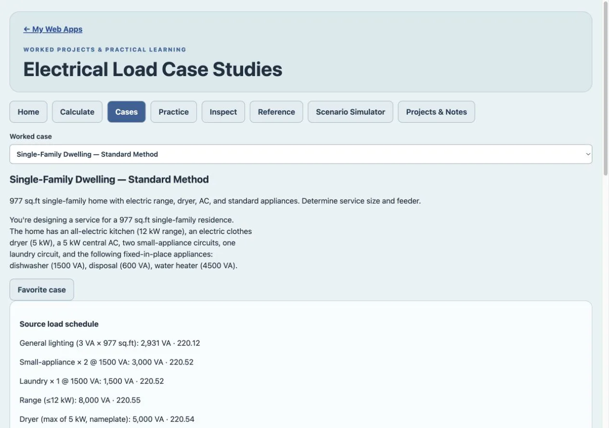Click the line starting 'laundry circuit, and the following'

(111, 254)
